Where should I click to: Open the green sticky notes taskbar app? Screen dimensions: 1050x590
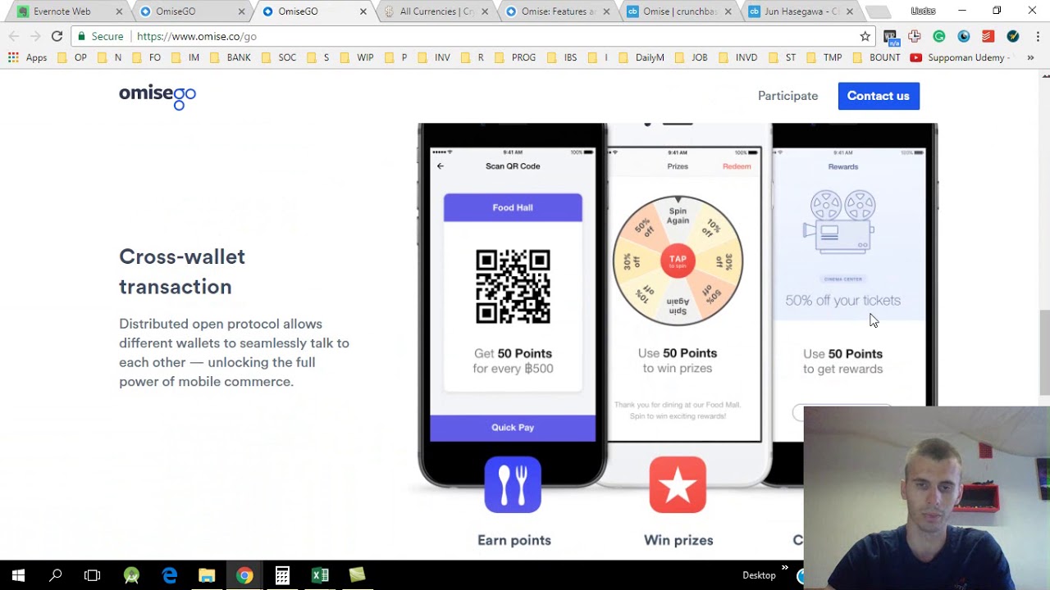point(357,575)
